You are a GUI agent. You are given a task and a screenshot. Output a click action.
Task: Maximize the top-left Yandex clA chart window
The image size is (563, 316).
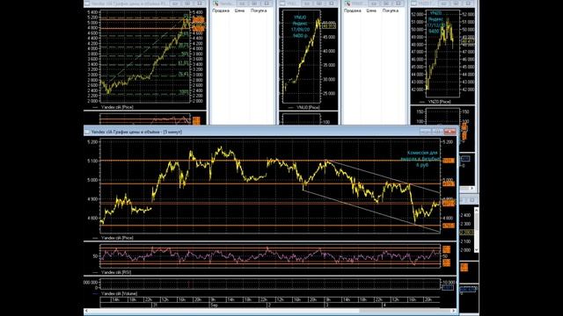tap(187, 3)
